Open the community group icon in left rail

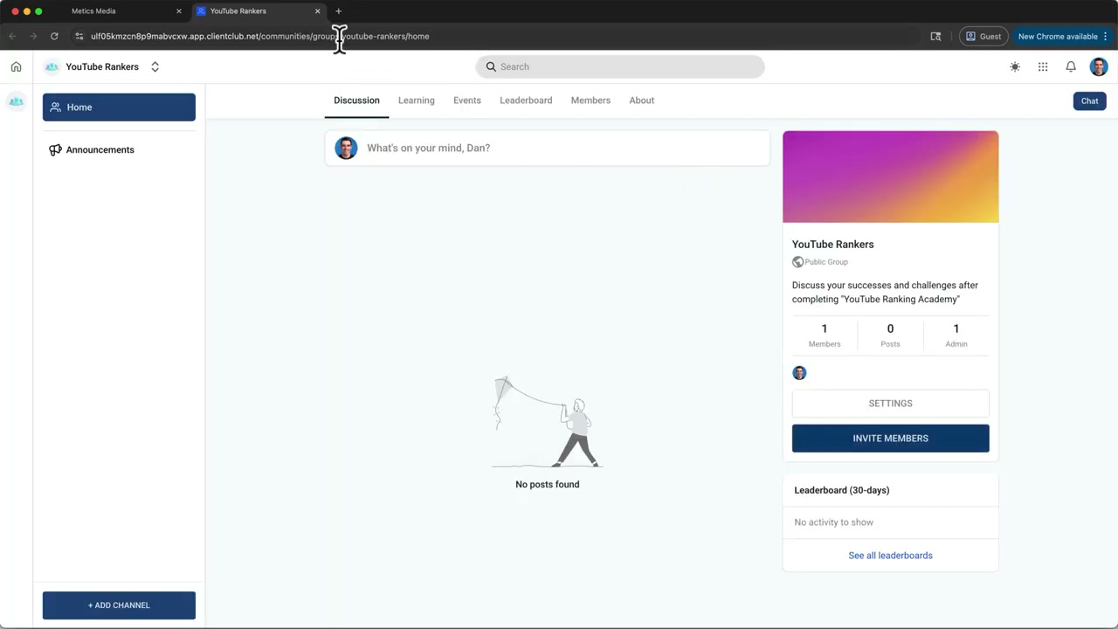tap(16, 101)
